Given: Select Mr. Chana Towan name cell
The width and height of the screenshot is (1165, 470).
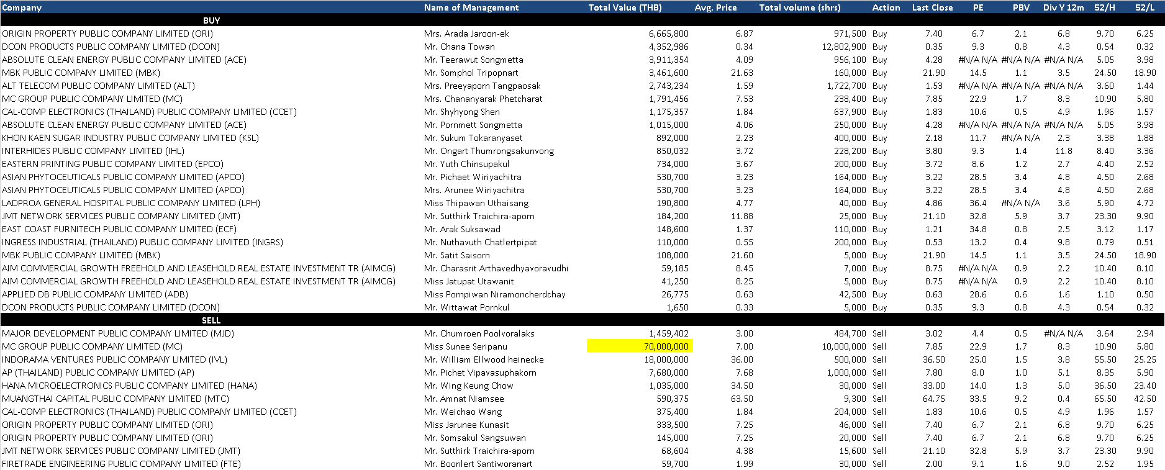Looking at the screenshot, I should pyautogui.click(x=460, y=47).
